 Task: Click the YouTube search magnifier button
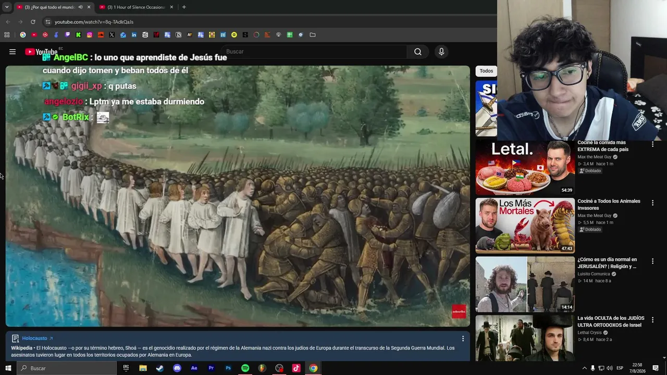point(418,52)
